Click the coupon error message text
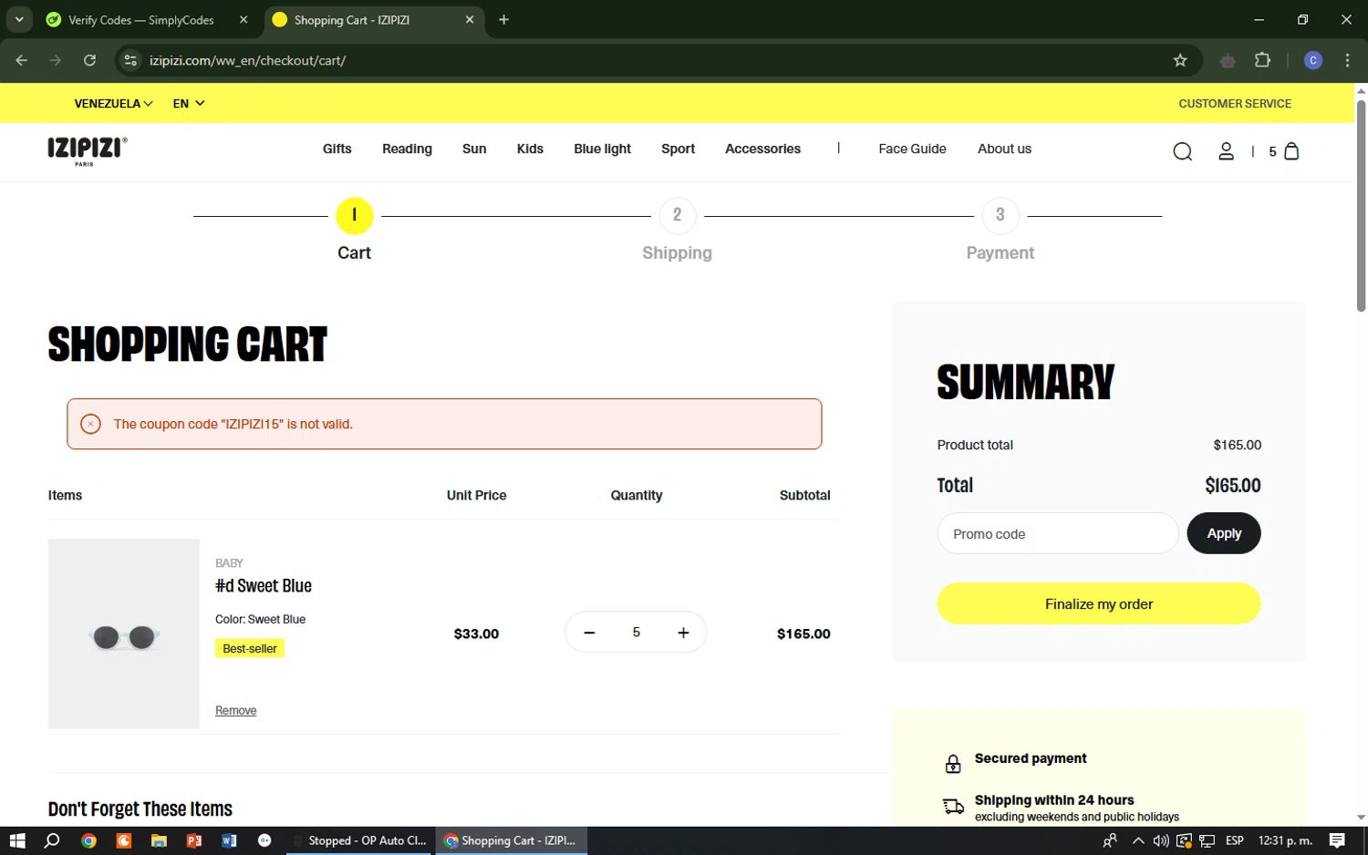Image resolution: width=1368 pixels, height=855 pixels. coord(233,424)
